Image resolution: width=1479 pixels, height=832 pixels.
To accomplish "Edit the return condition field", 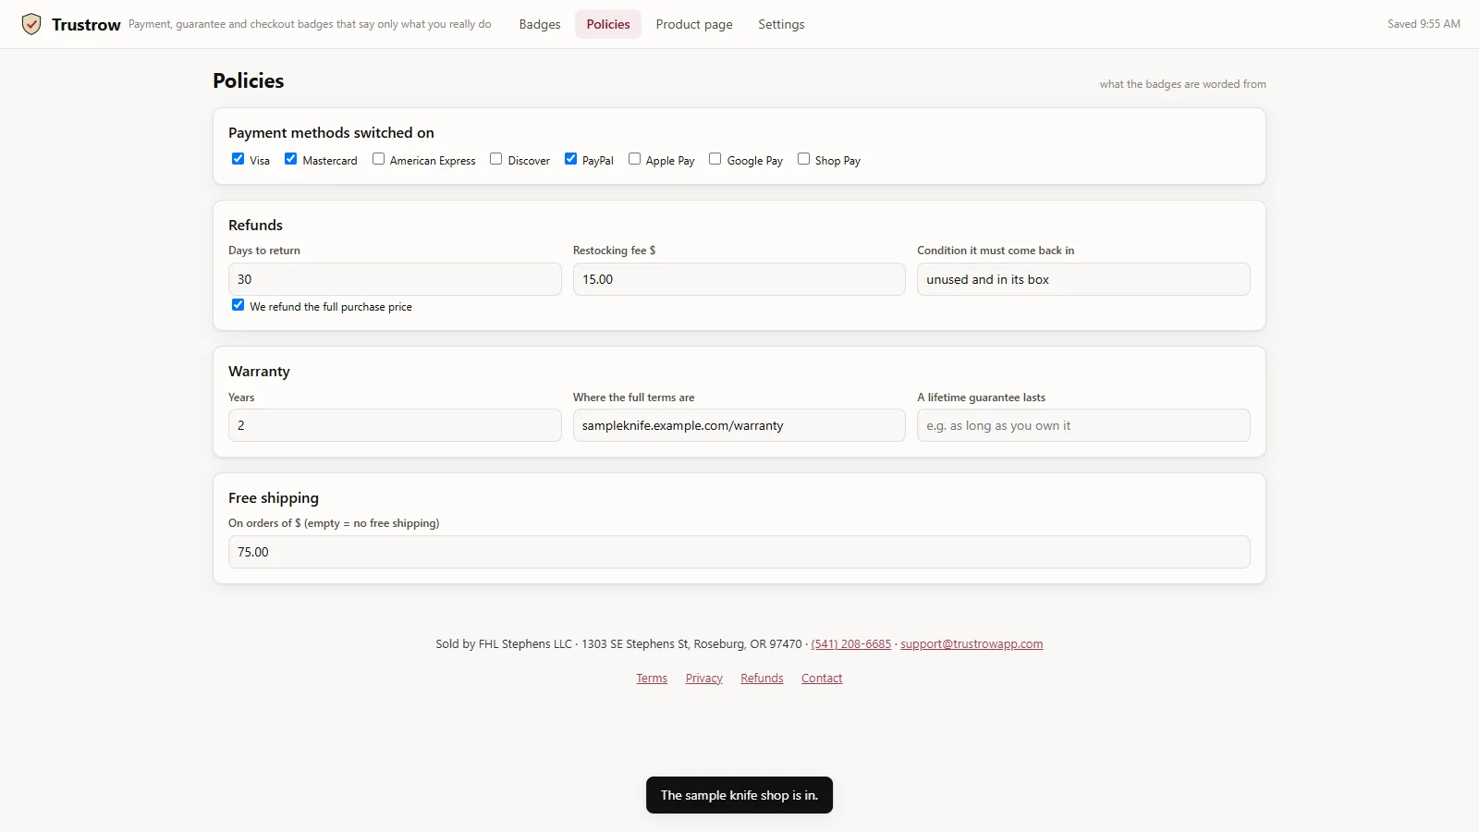I will (x=1083, y=279).
